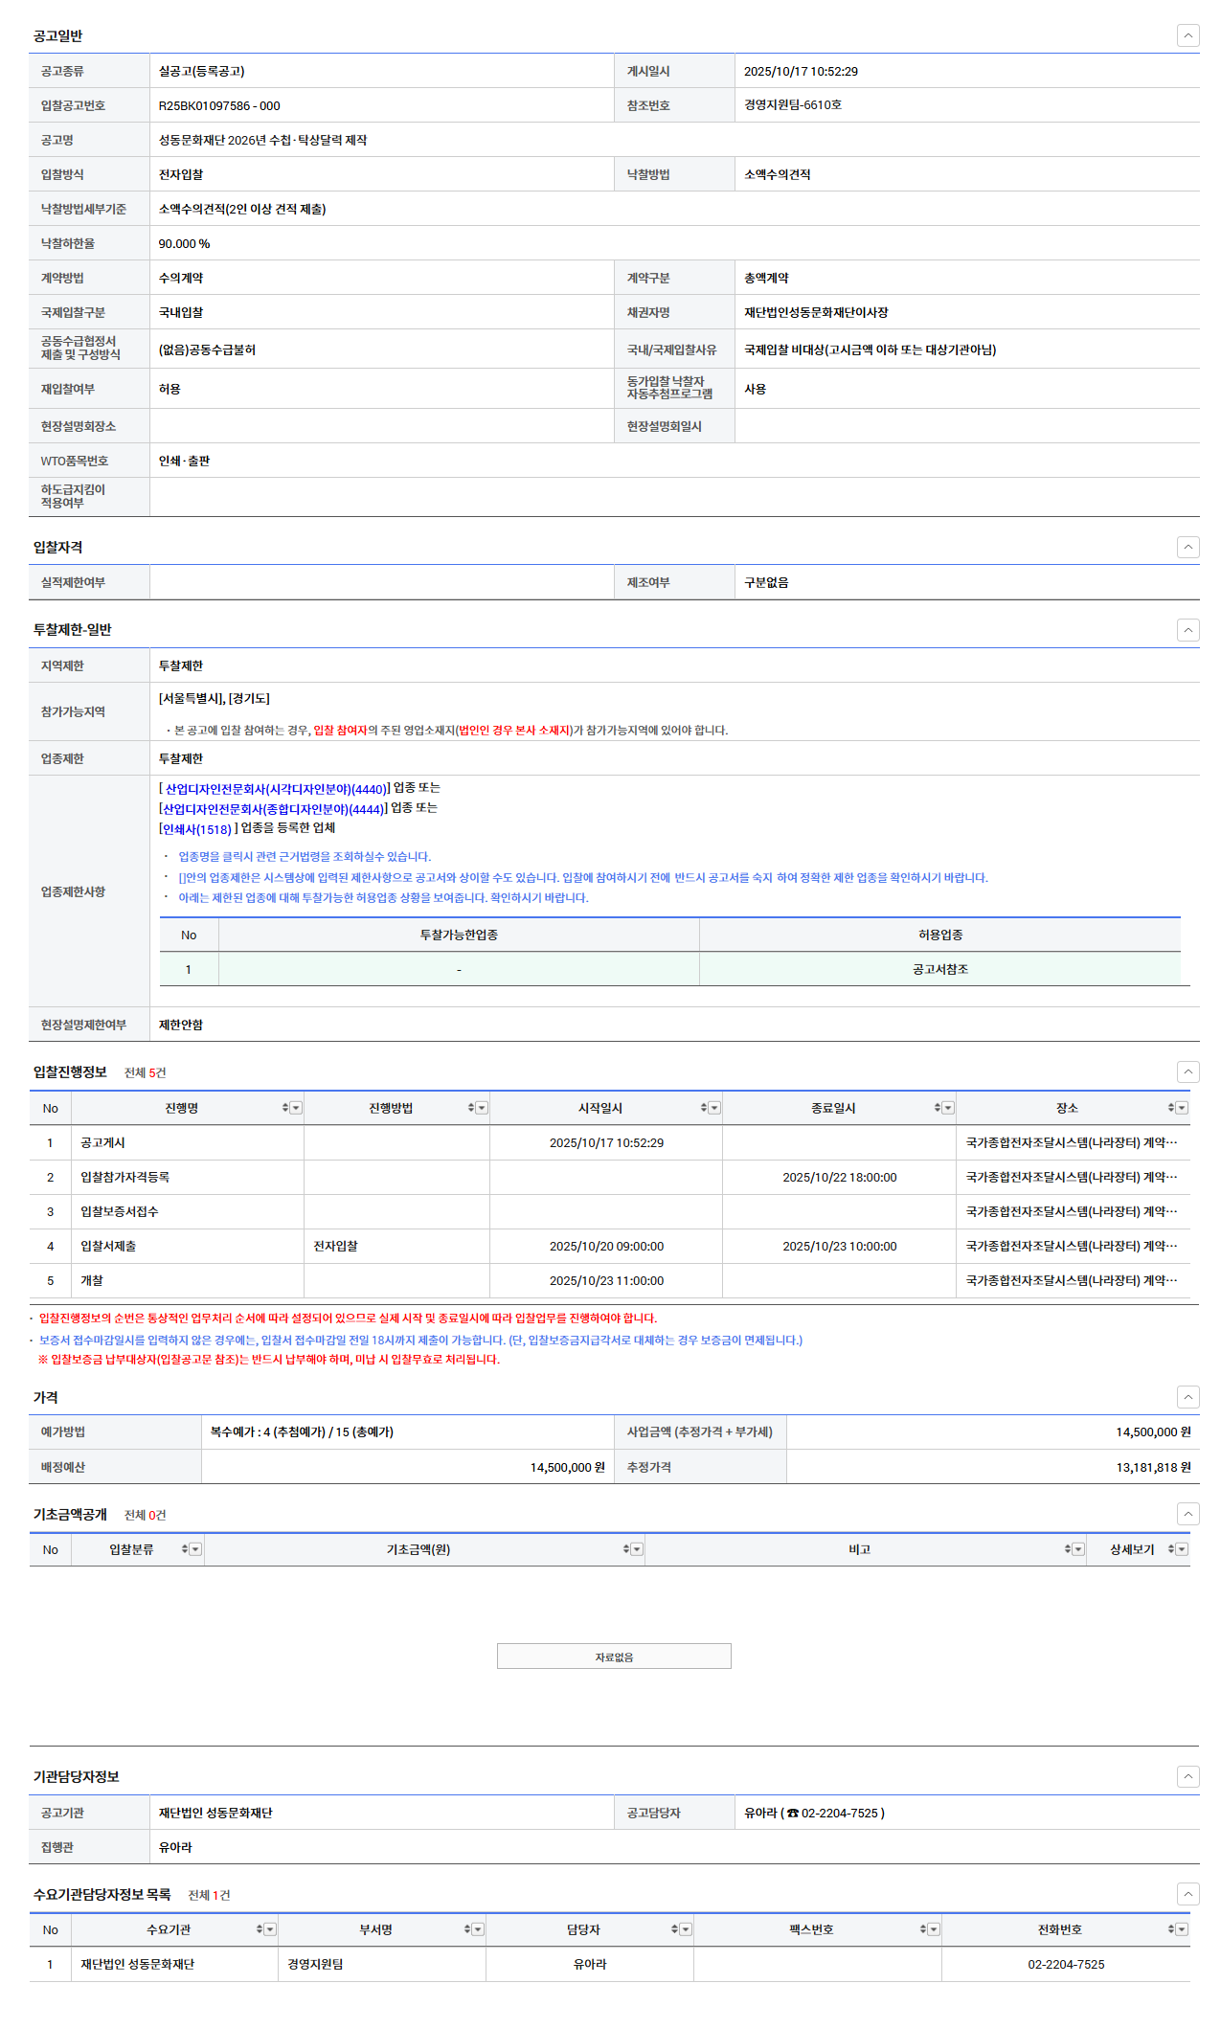Sort by the 진행명 column arrows
Image resolution: width=1221 pixels, height=2029 pixels.
pyautogui.click(x=285, y=1108)
